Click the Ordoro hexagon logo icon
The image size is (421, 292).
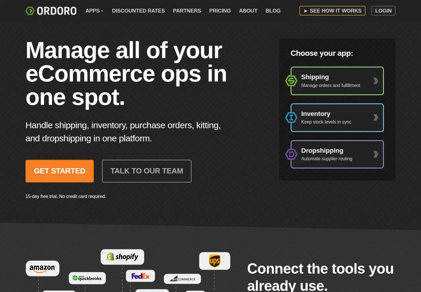(x=30, y=11)
